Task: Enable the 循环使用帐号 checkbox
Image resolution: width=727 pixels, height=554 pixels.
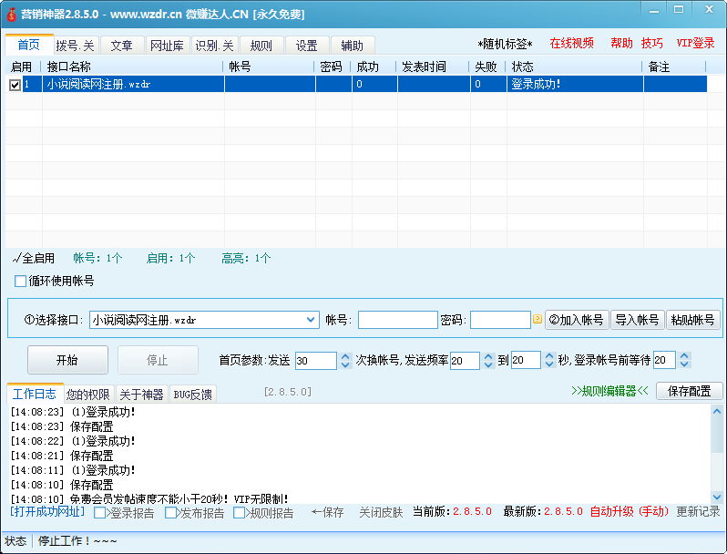Action: (x=21, y=281)
